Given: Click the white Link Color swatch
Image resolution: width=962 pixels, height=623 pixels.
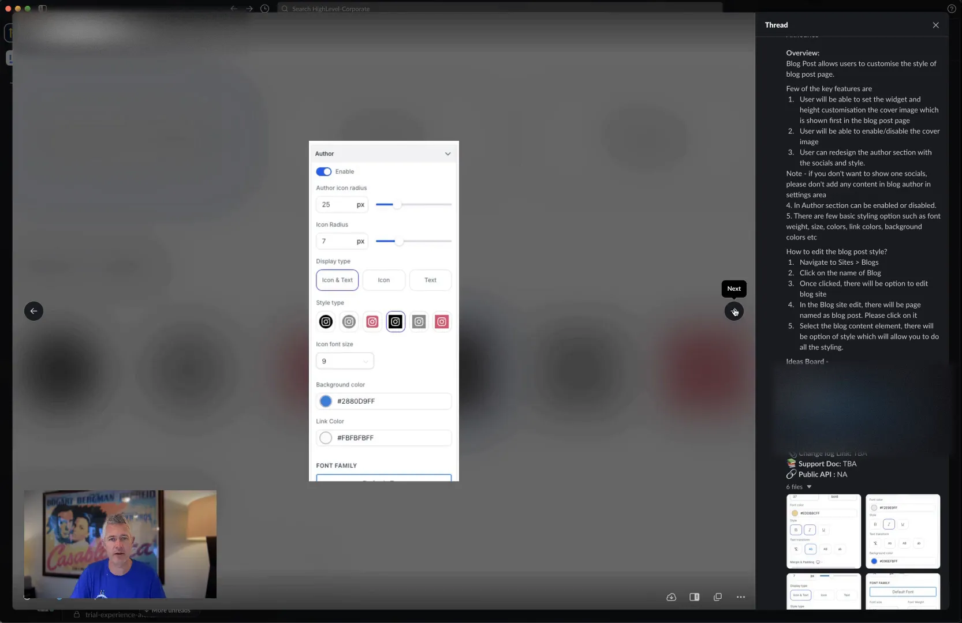Looking at the screenshot, I should 326,438.
